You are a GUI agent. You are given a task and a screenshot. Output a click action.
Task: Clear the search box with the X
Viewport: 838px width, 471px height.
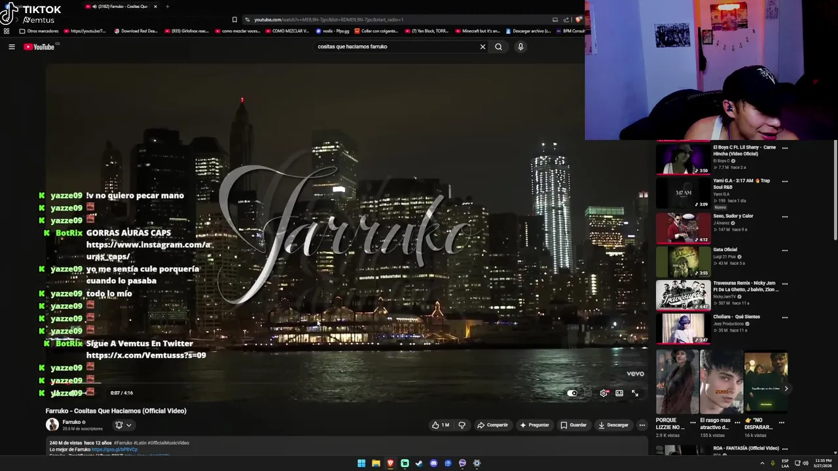pos(483,46)
